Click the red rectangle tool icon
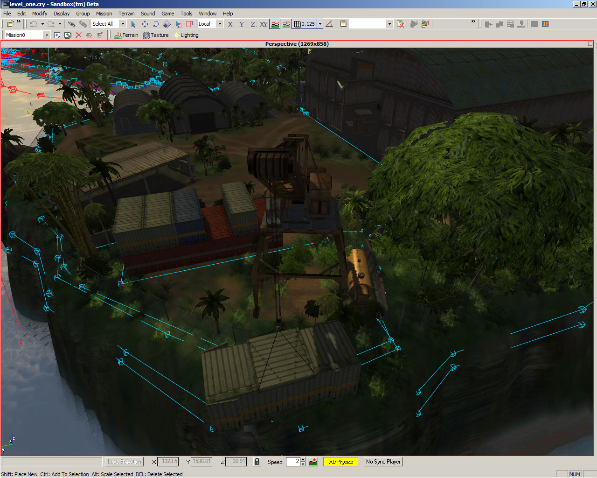 [189, 24]
